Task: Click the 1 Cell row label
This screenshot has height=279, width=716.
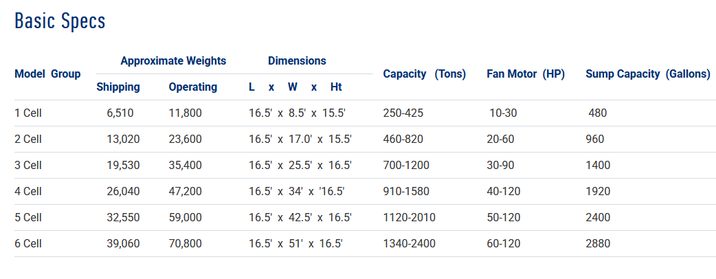Action: click(28, 113)
